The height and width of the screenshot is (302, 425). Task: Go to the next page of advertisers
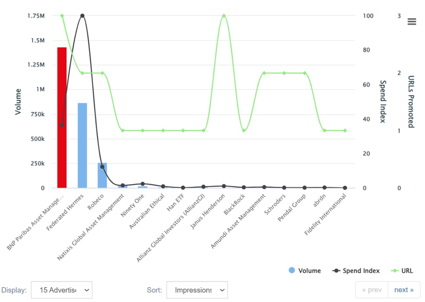point(404,290)
